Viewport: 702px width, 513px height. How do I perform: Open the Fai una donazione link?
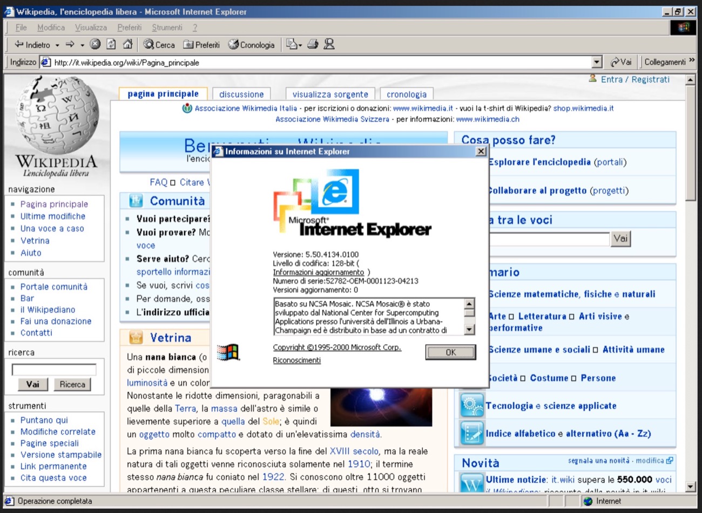point(56,321)
